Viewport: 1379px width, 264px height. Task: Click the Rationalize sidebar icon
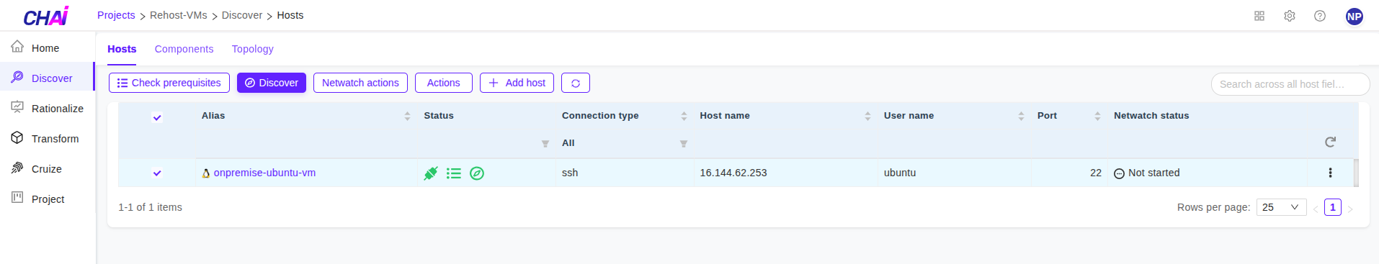[x=17, y=107]
